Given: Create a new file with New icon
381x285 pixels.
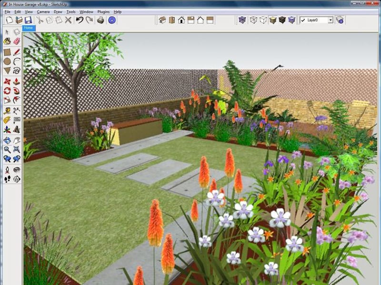Looking at the screenshot, I should [10, 20].
